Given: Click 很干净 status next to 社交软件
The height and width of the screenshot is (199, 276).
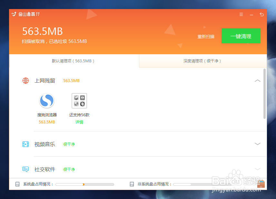Looking at the screenshot, I should 69,170.
